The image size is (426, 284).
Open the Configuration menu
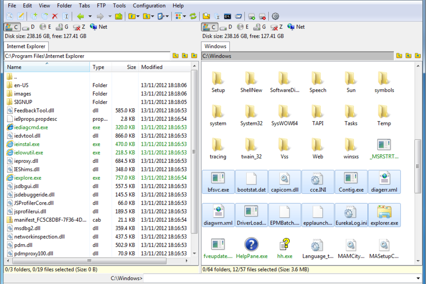coord(149,5)
